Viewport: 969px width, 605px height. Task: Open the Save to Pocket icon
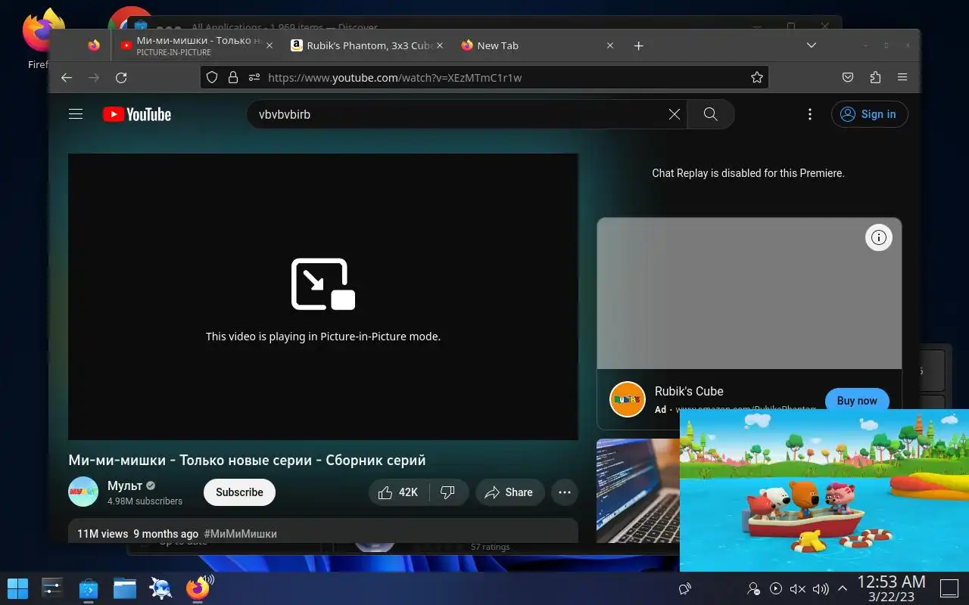[849, 77]
